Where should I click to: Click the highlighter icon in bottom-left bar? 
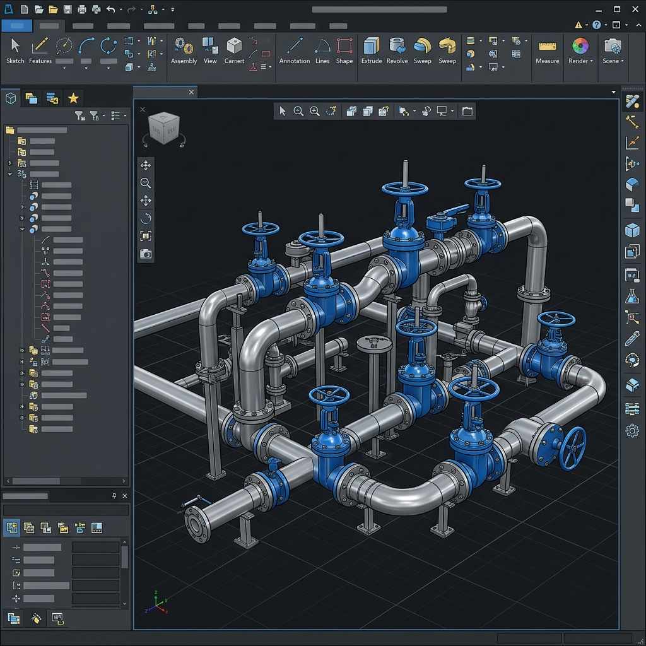(36, 618)
